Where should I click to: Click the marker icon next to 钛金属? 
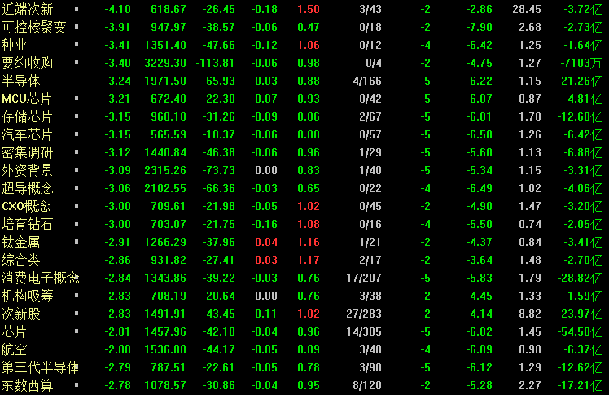(x=77, y=242)
